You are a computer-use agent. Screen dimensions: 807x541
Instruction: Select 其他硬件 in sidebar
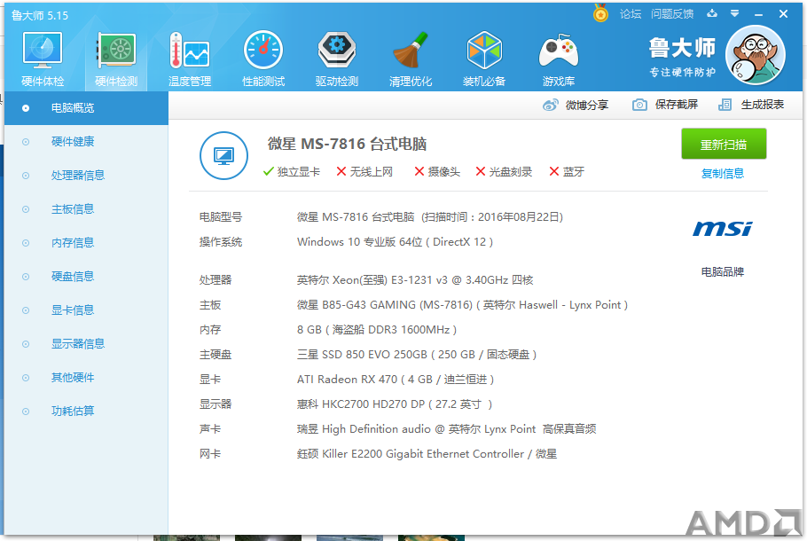[87, 378]
